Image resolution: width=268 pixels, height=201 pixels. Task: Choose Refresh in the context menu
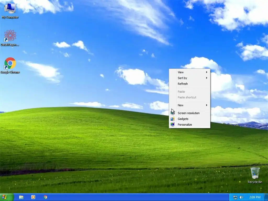[189, 84]
